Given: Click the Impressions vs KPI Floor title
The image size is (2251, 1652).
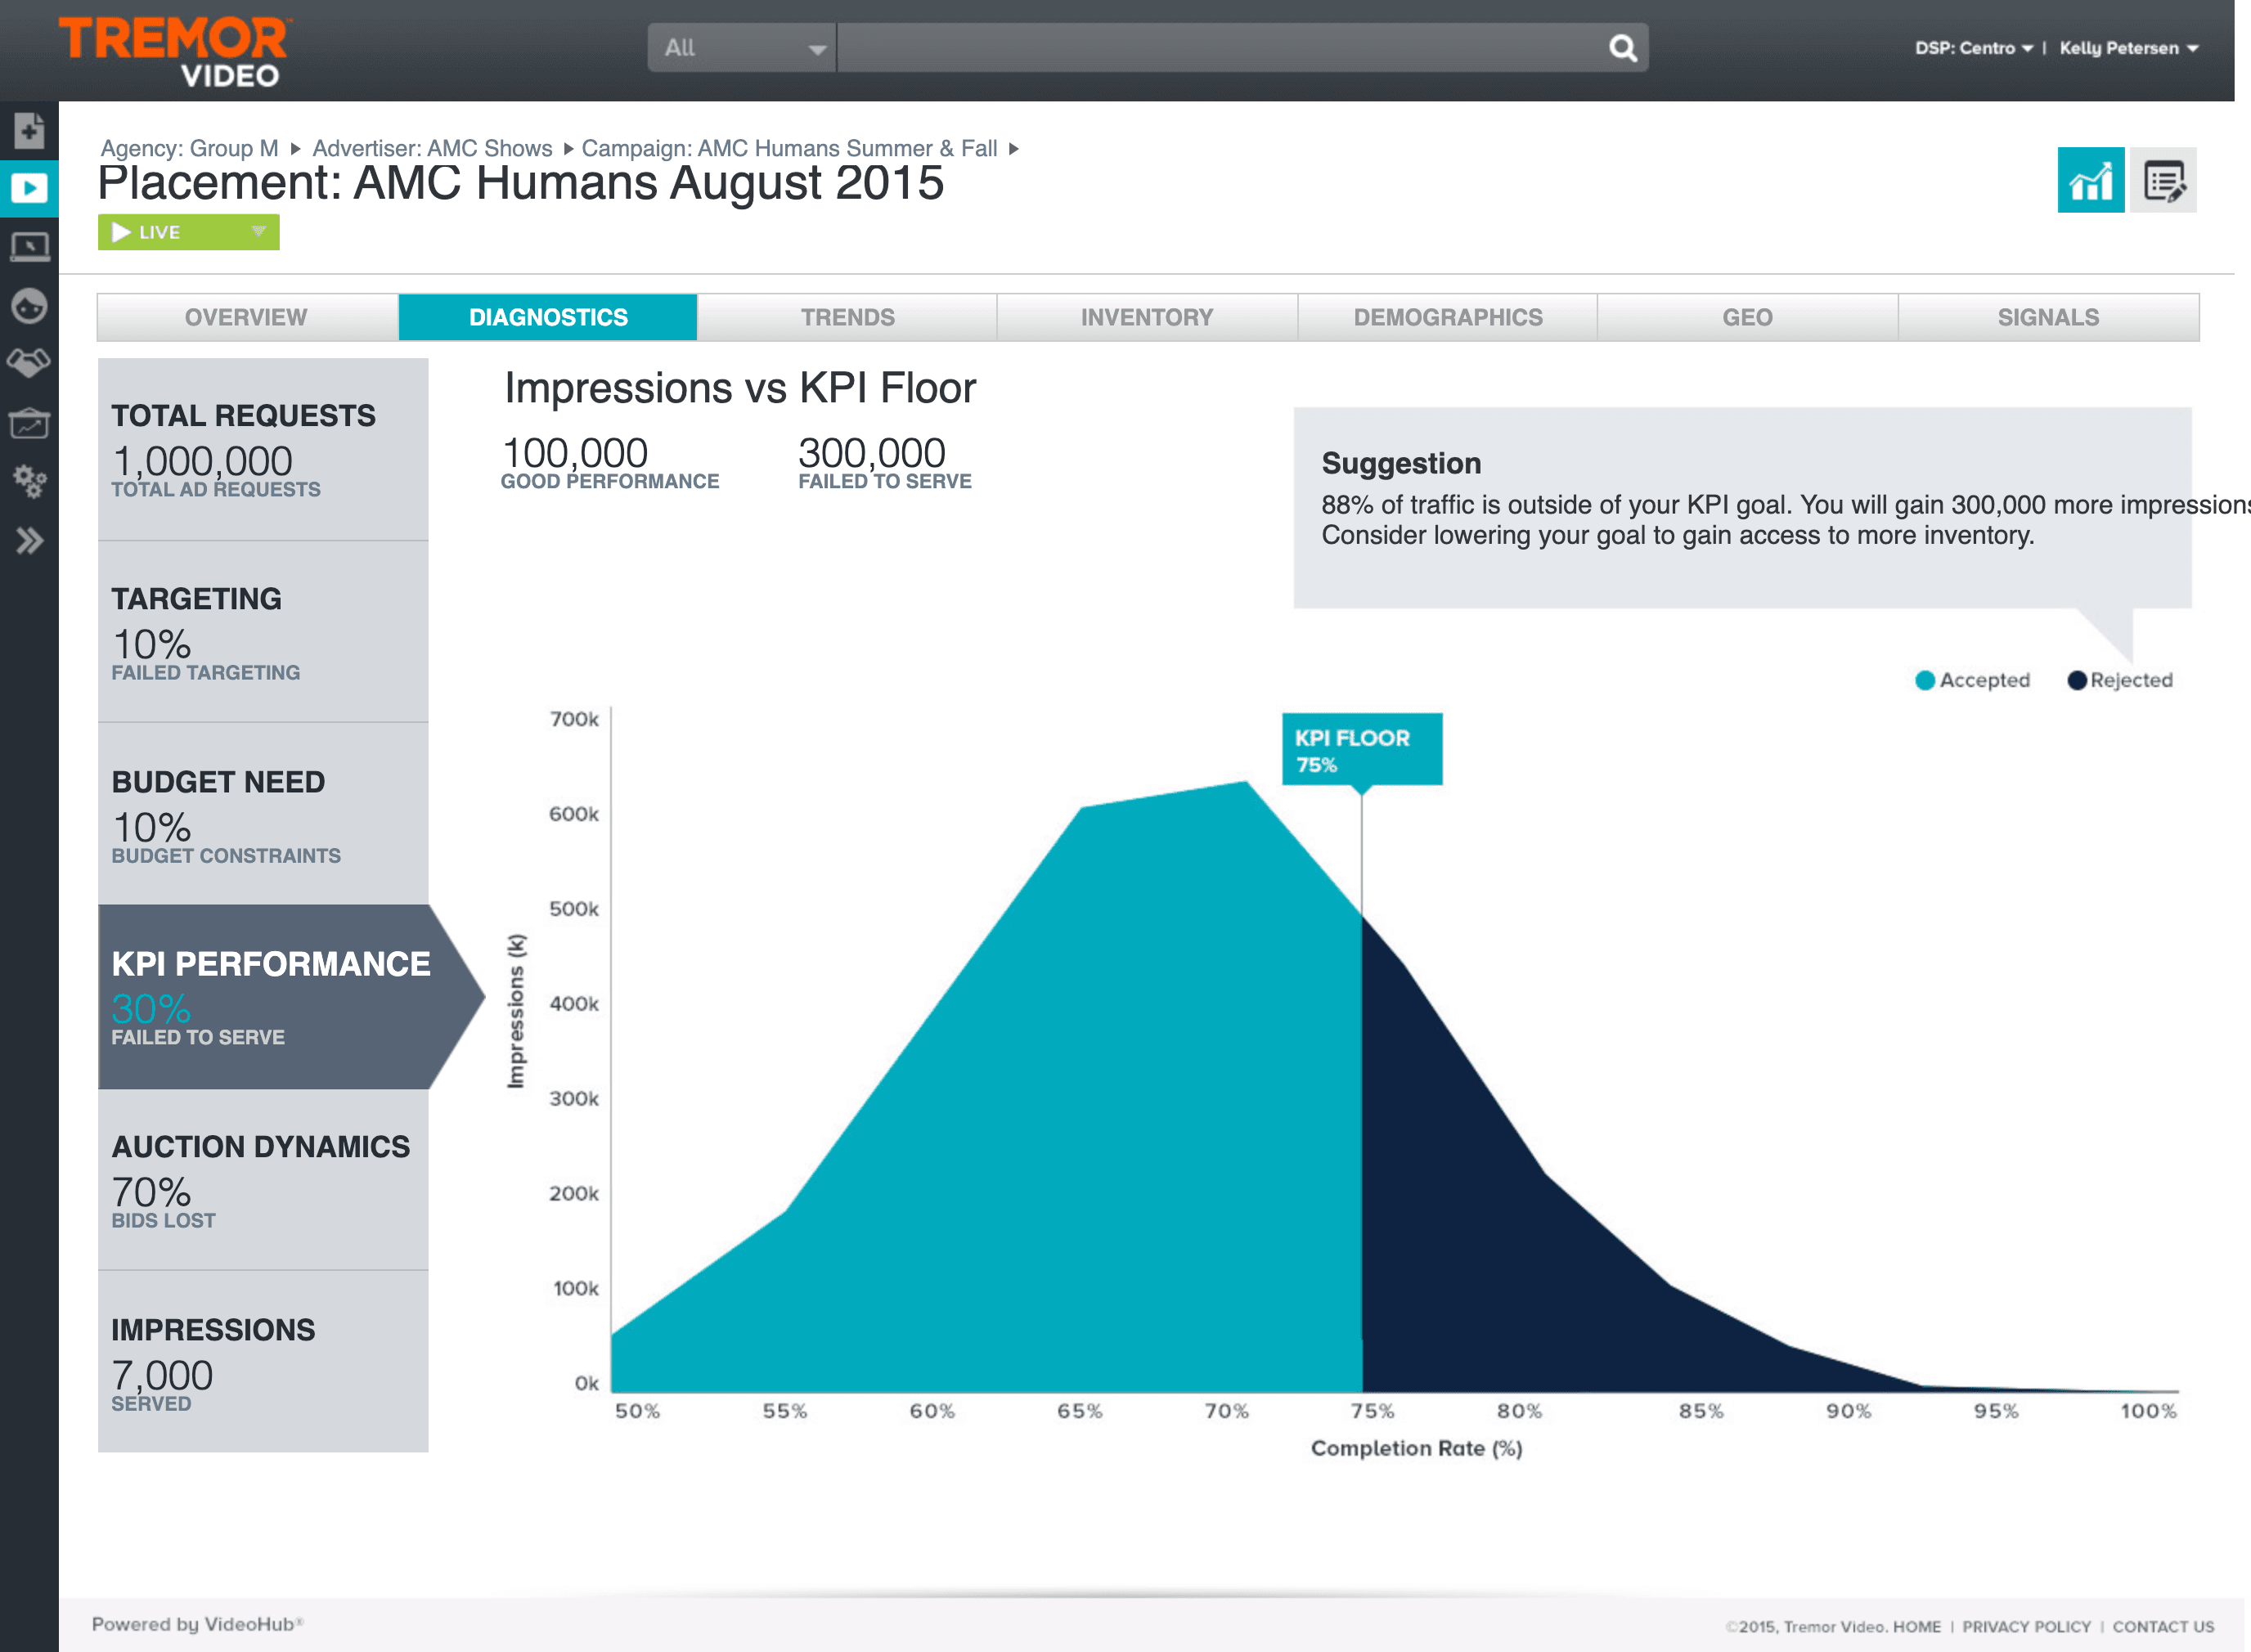Looking at the screenshot, I should [x=740, y=388].
